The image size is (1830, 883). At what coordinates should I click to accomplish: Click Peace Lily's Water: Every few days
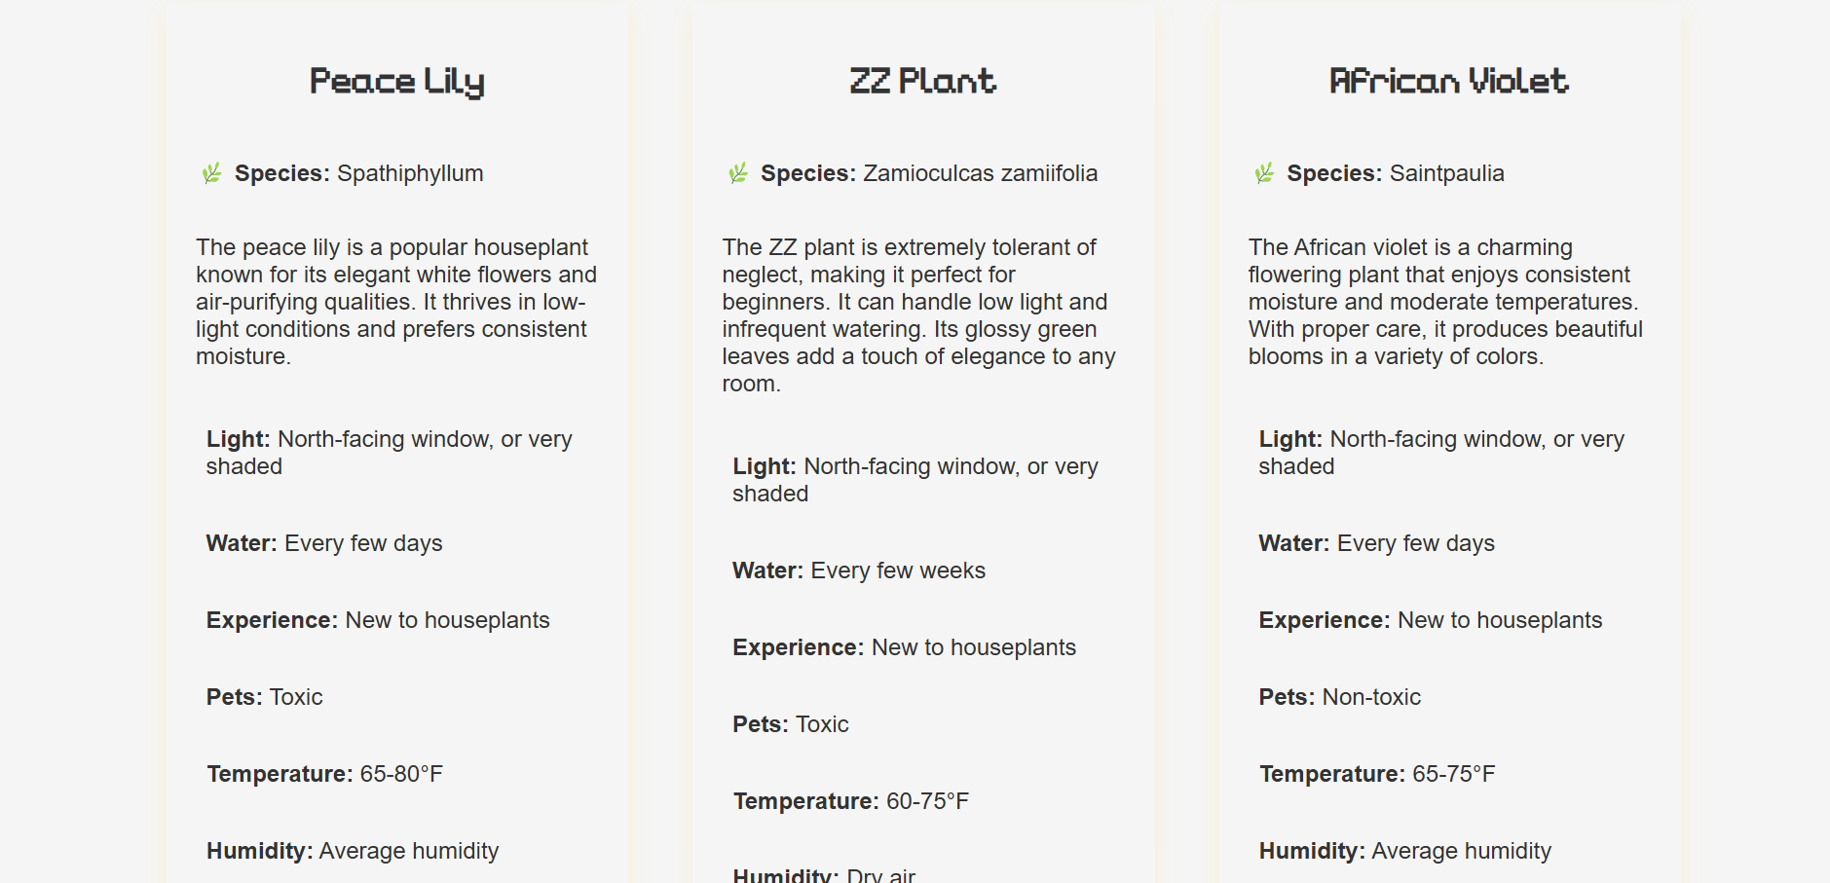click(324, 543)
